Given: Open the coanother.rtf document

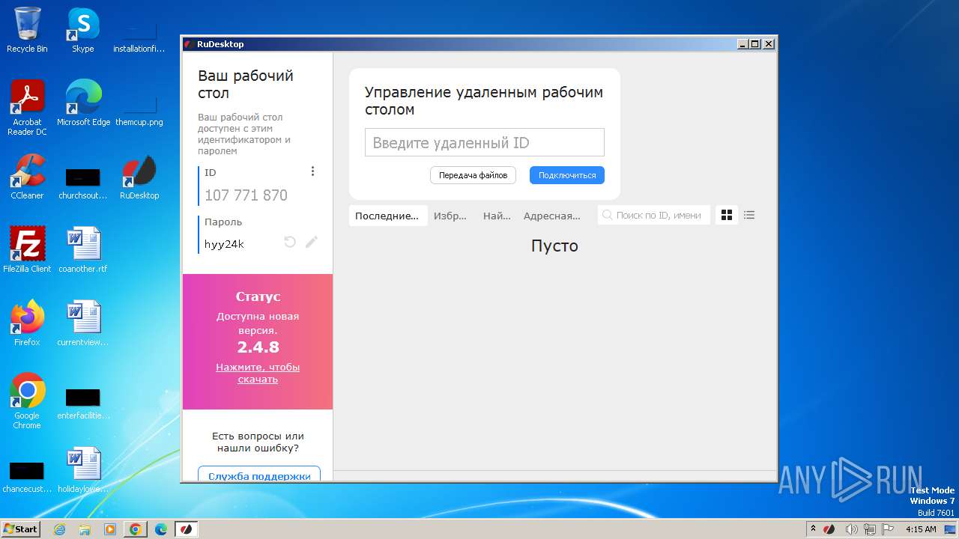Looking at the screenshot, I should (x=82, y=250).
